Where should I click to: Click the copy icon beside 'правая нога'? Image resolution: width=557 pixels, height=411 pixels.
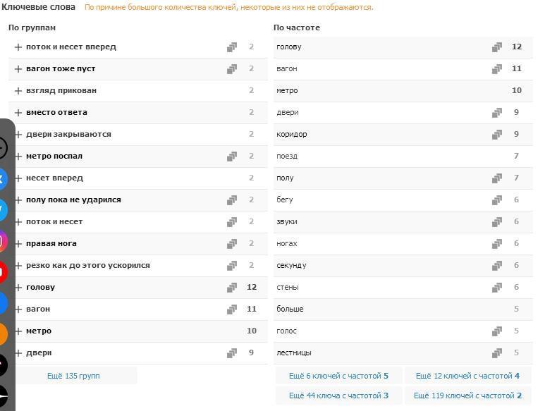(232, 244)
